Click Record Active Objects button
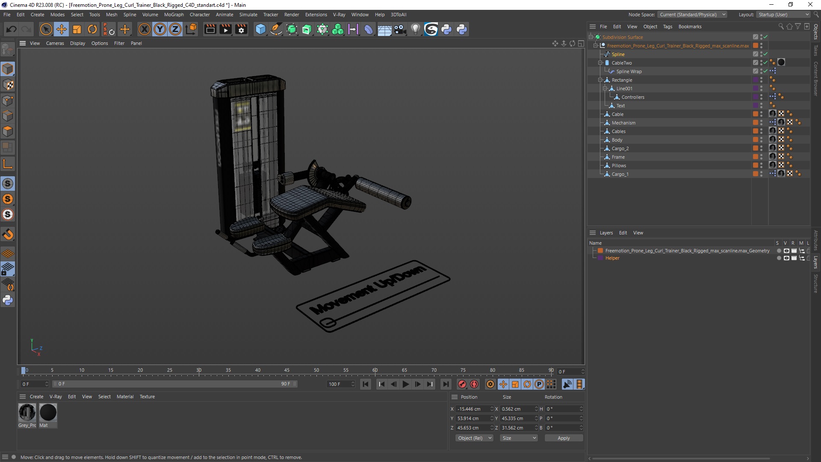821x462 pixels. coord(462,384)
